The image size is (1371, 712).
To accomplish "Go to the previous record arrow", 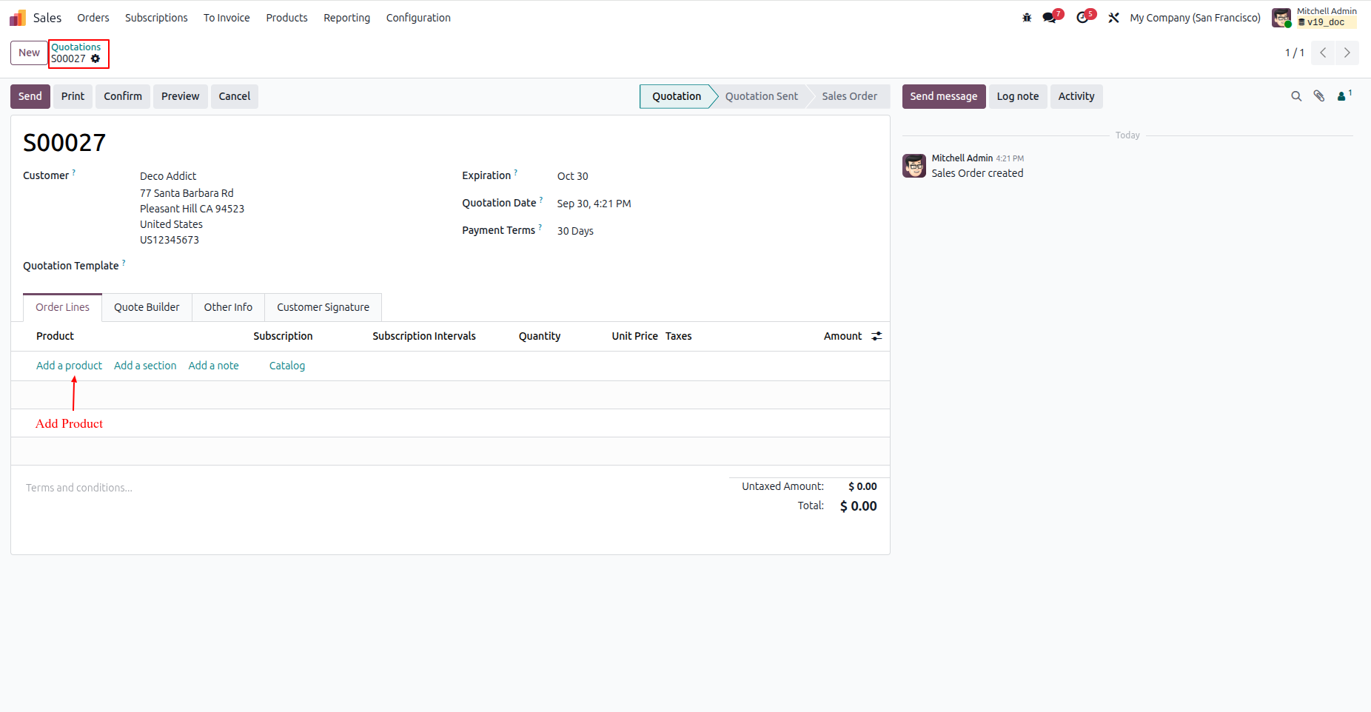I will 1323,53.
